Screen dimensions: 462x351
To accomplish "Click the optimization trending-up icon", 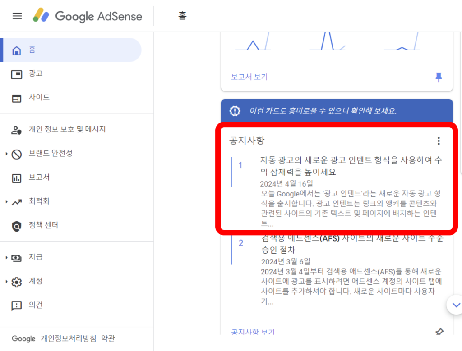I will point(17,202).
